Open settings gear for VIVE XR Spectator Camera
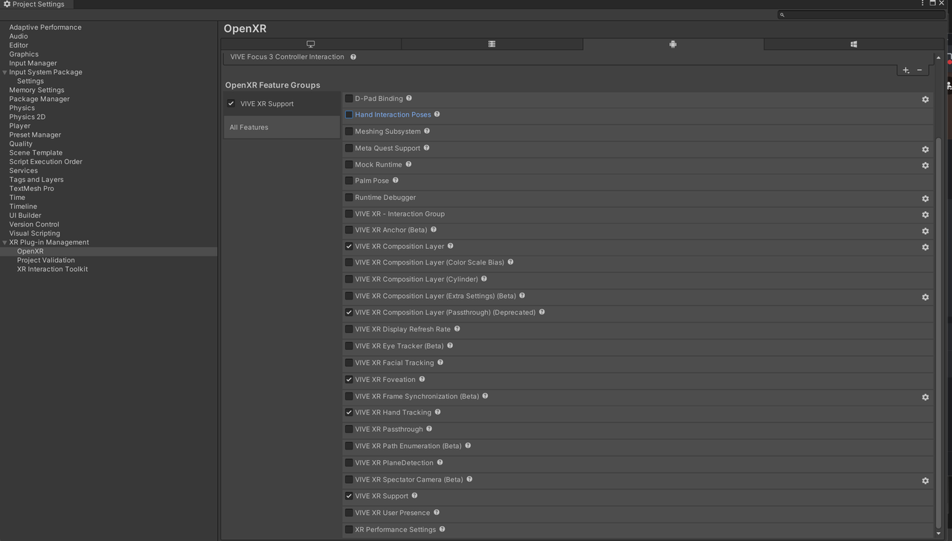 (x=925, y=480)
